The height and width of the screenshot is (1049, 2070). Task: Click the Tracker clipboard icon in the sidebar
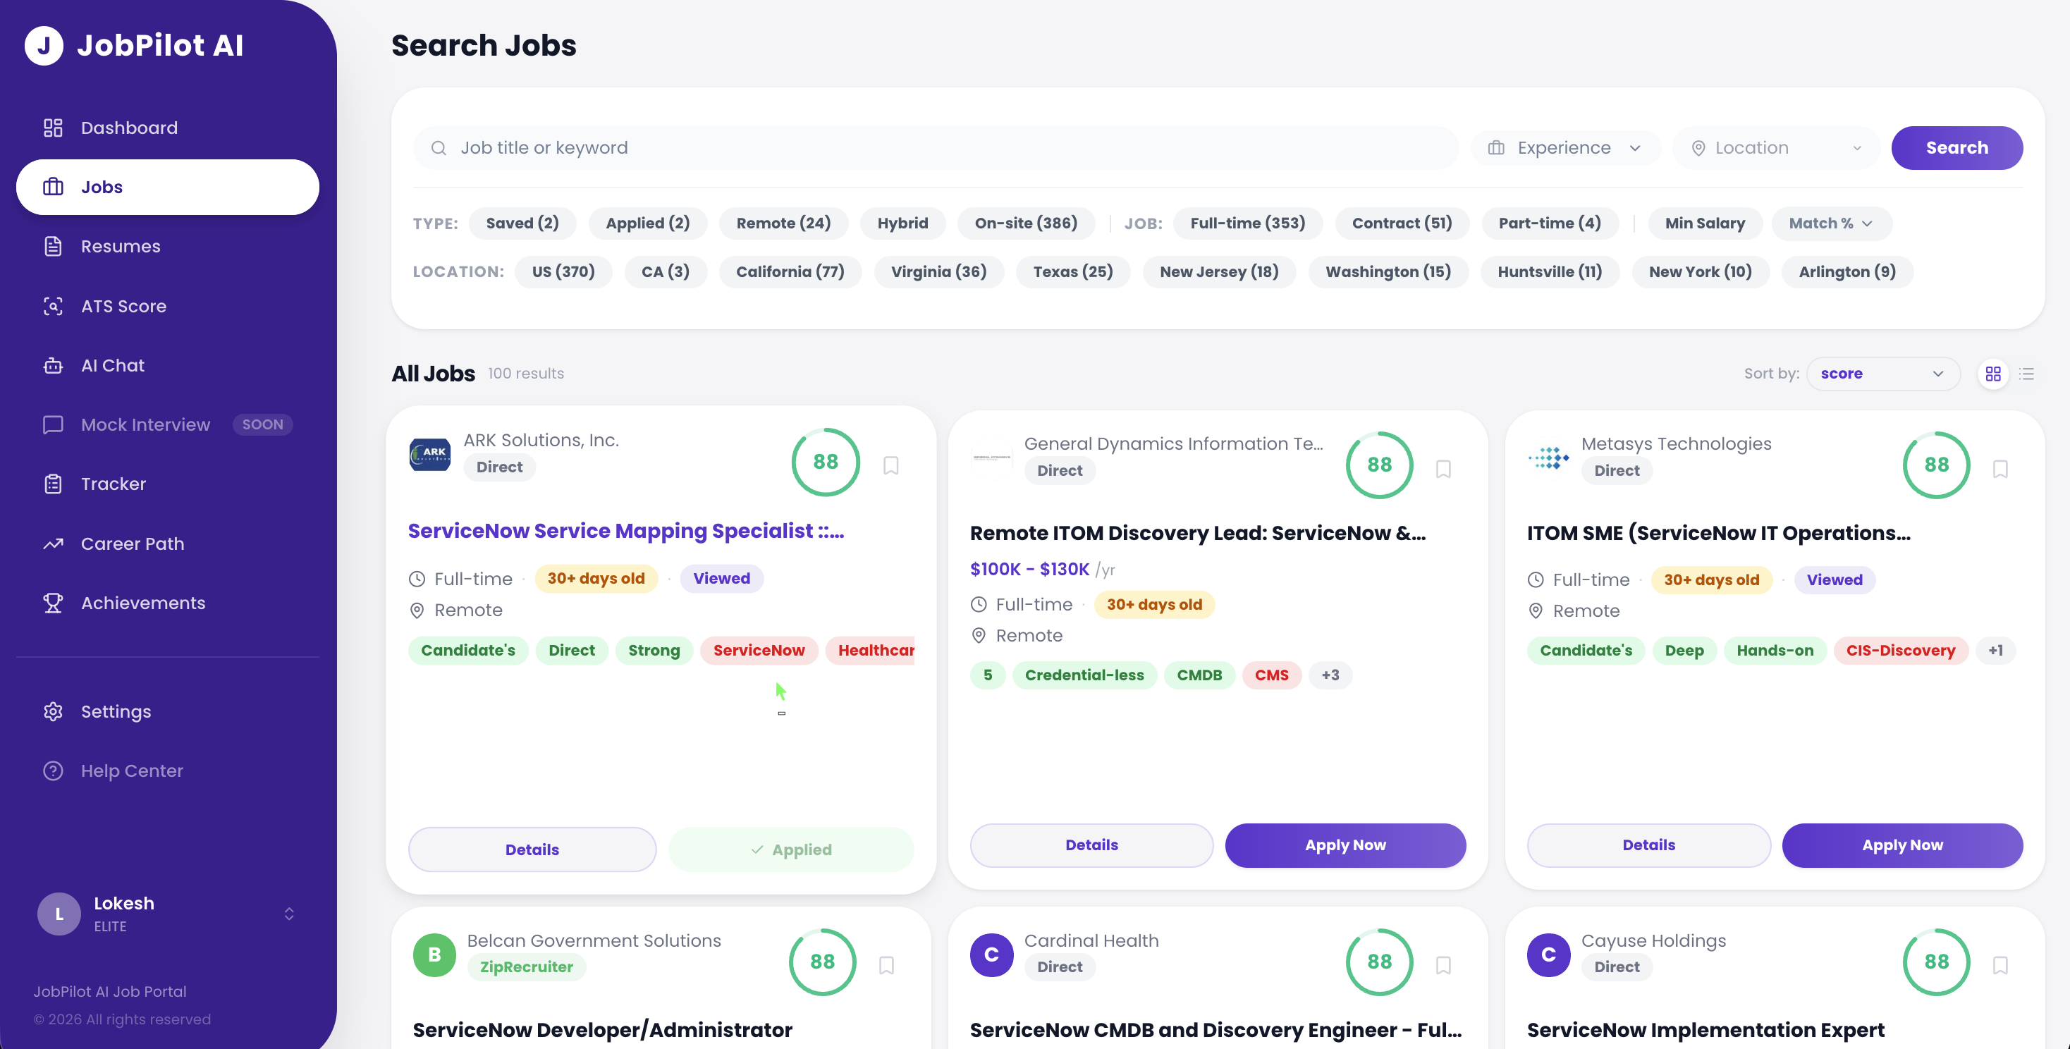coord(53,484)
